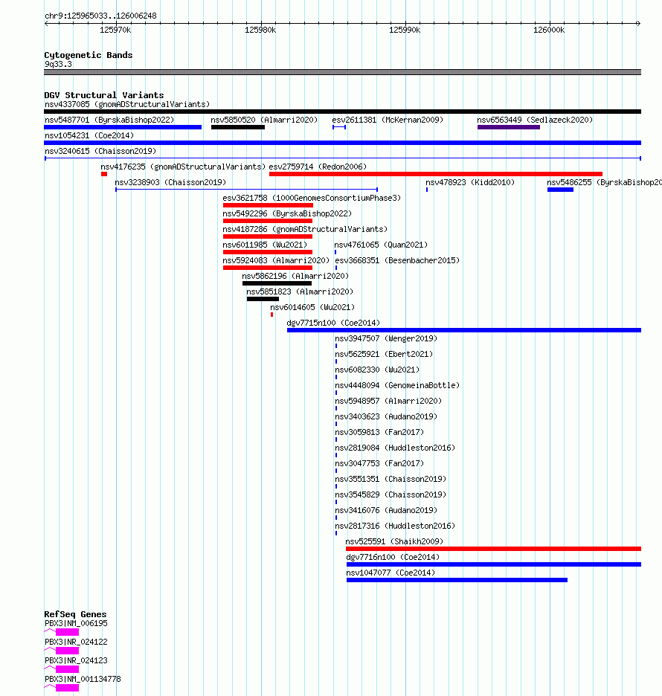This screenshot has width=662, height=696.
Task: Select the nsv5487701 ByrskaBishop2022 variant label
Action: (x=109, y=120)
